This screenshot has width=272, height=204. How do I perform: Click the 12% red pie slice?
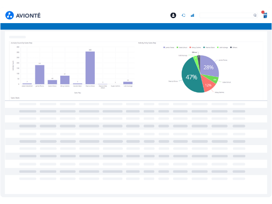point(208,85)
